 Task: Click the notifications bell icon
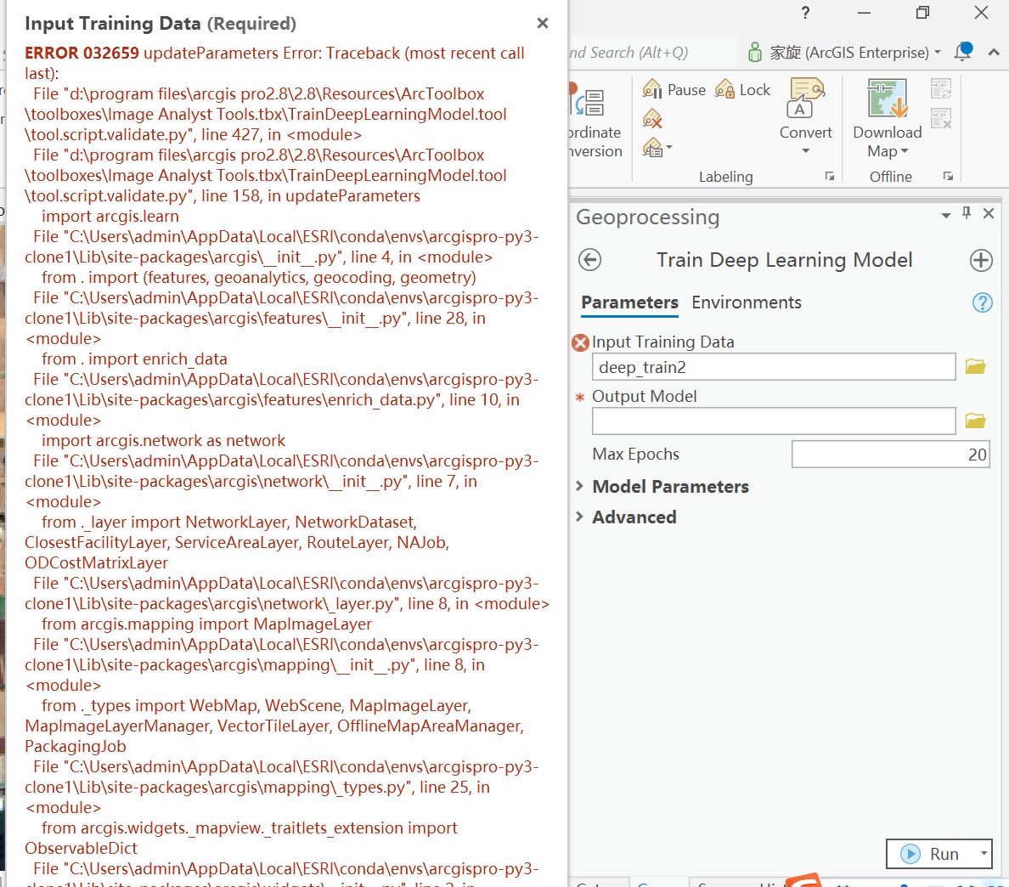tap(963, 52)
